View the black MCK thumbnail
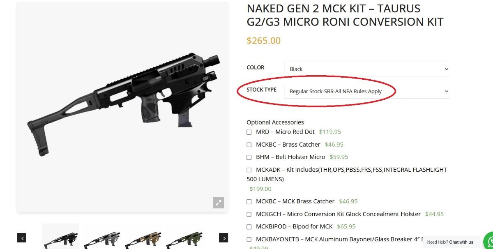Image resolution: width=493 pixels, height=249 pixels. point(60,238)
